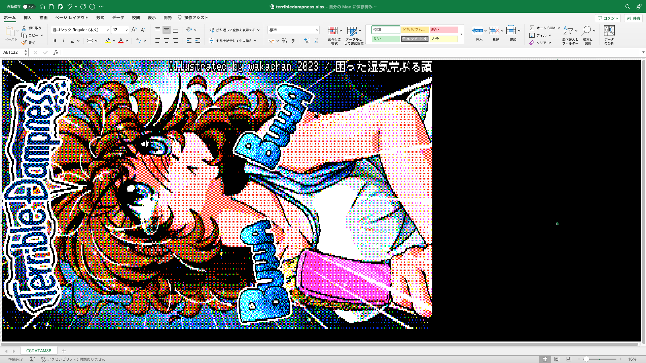646x363 pixels.
Task: Click Tell Me (操作アシスト)
Action: (193, 18)
